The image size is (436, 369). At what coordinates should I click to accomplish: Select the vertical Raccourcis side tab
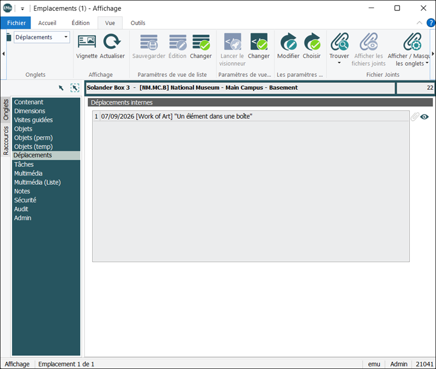6,141
